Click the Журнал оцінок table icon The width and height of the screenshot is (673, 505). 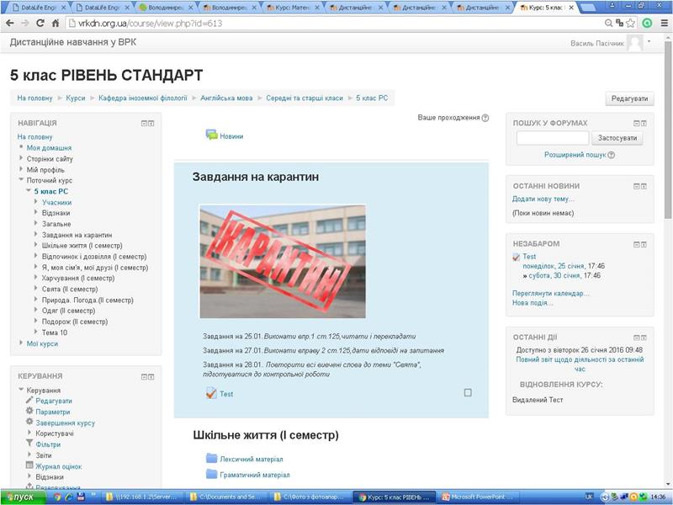[x=29, y=465]
